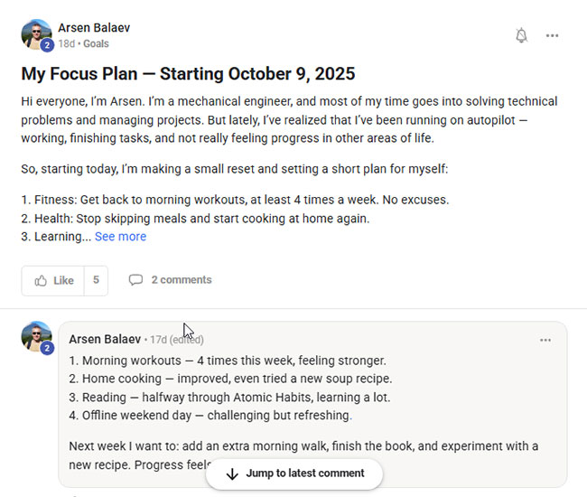Open Arsen Balaev's avatar on the post
The width and height of the screenshot is (587, 497).
tap(36, 34)
